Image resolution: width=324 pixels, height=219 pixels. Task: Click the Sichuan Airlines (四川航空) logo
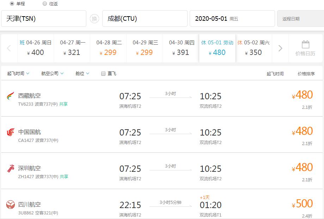click(x=11, y=205)
